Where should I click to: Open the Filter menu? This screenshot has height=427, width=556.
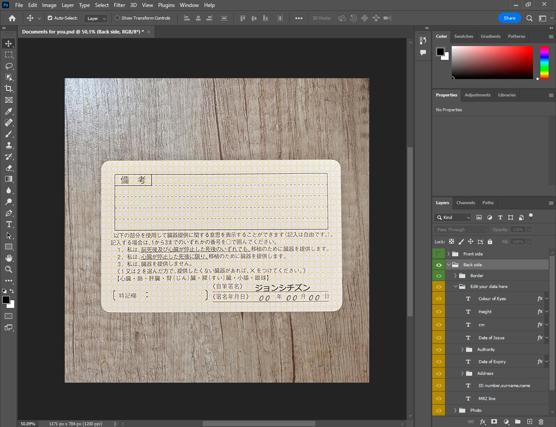tap(119, 5)
